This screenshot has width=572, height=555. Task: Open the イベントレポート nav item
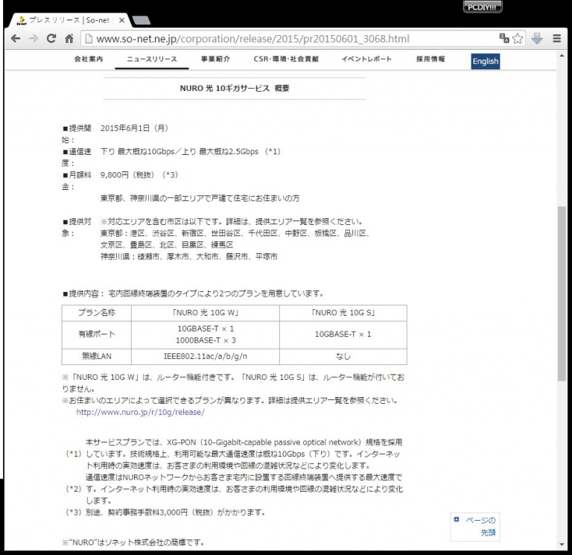pos(366,59)
